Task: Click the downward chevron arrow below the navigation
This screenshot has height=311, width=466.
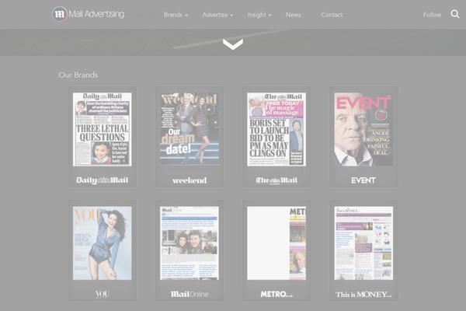Action: 233,44
